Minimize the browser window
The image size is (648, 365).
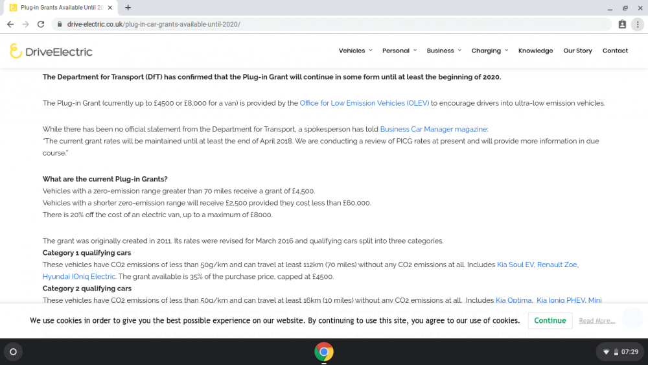610,8
